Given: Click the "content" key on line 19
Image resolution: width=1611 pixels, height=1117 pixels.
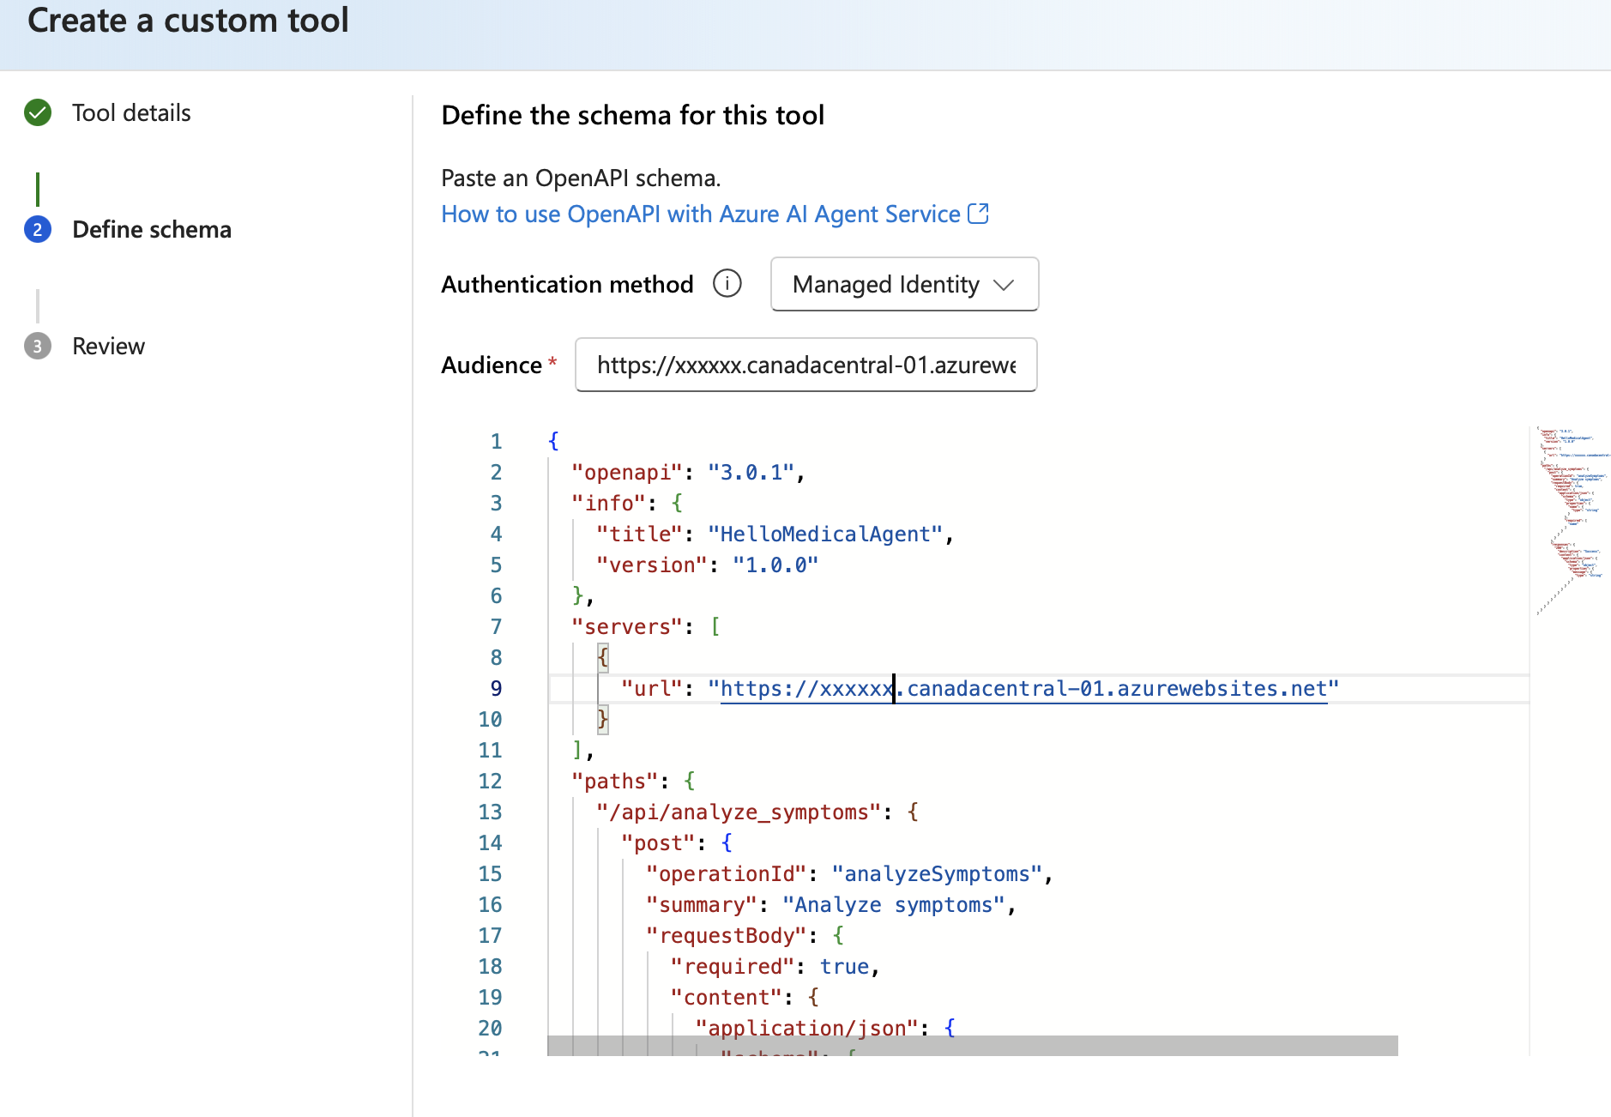Looking at the screenshot, I should point(727,997).
